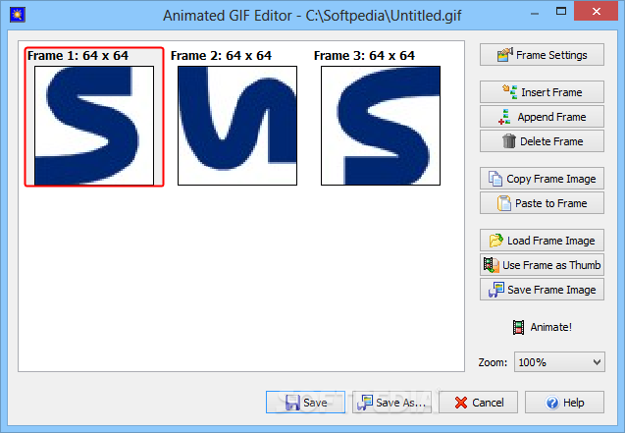625x433 pixels.
Task: Click the Save As... button
Action: (x=391, y=403)
